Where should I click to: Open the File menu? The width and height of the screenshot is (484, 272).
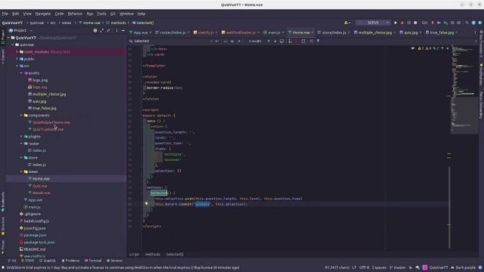pos(5,14)
